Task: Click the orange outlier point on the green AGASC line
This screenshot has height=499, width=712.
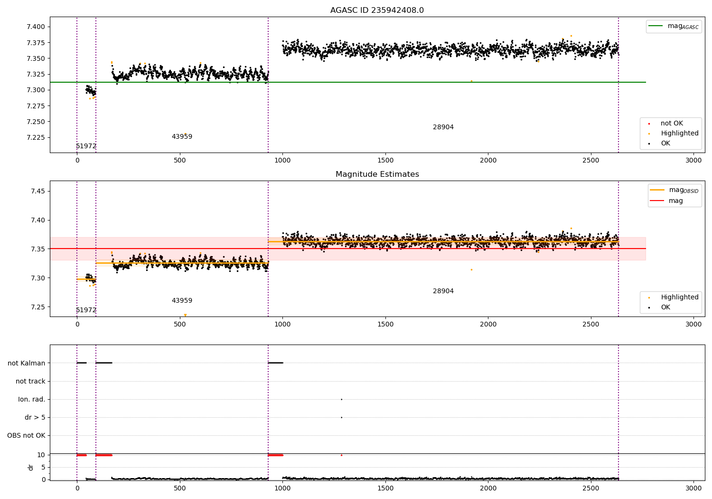Action: (x=471, y=81)
